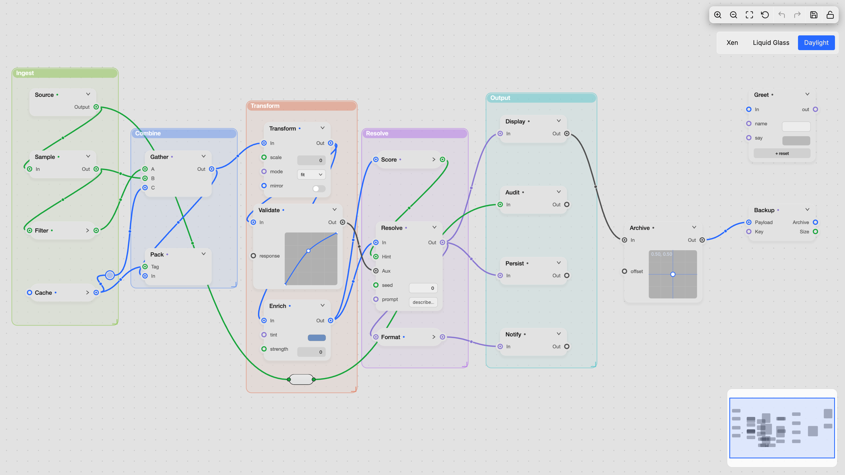This screenshot has width=845, height=475.
Task: Click the name input field in Greet
Action: click(x=796, y=126)
